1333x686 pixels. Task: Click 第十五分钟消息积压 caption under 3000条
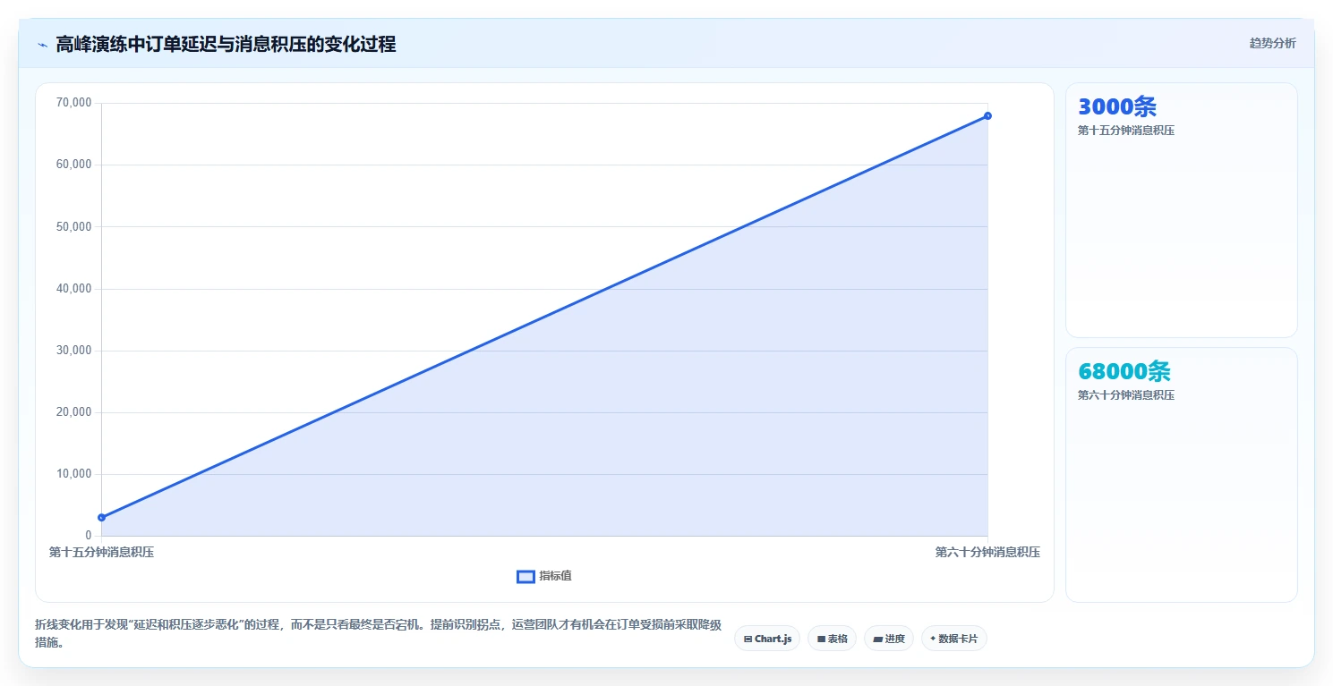(1126, 131)
